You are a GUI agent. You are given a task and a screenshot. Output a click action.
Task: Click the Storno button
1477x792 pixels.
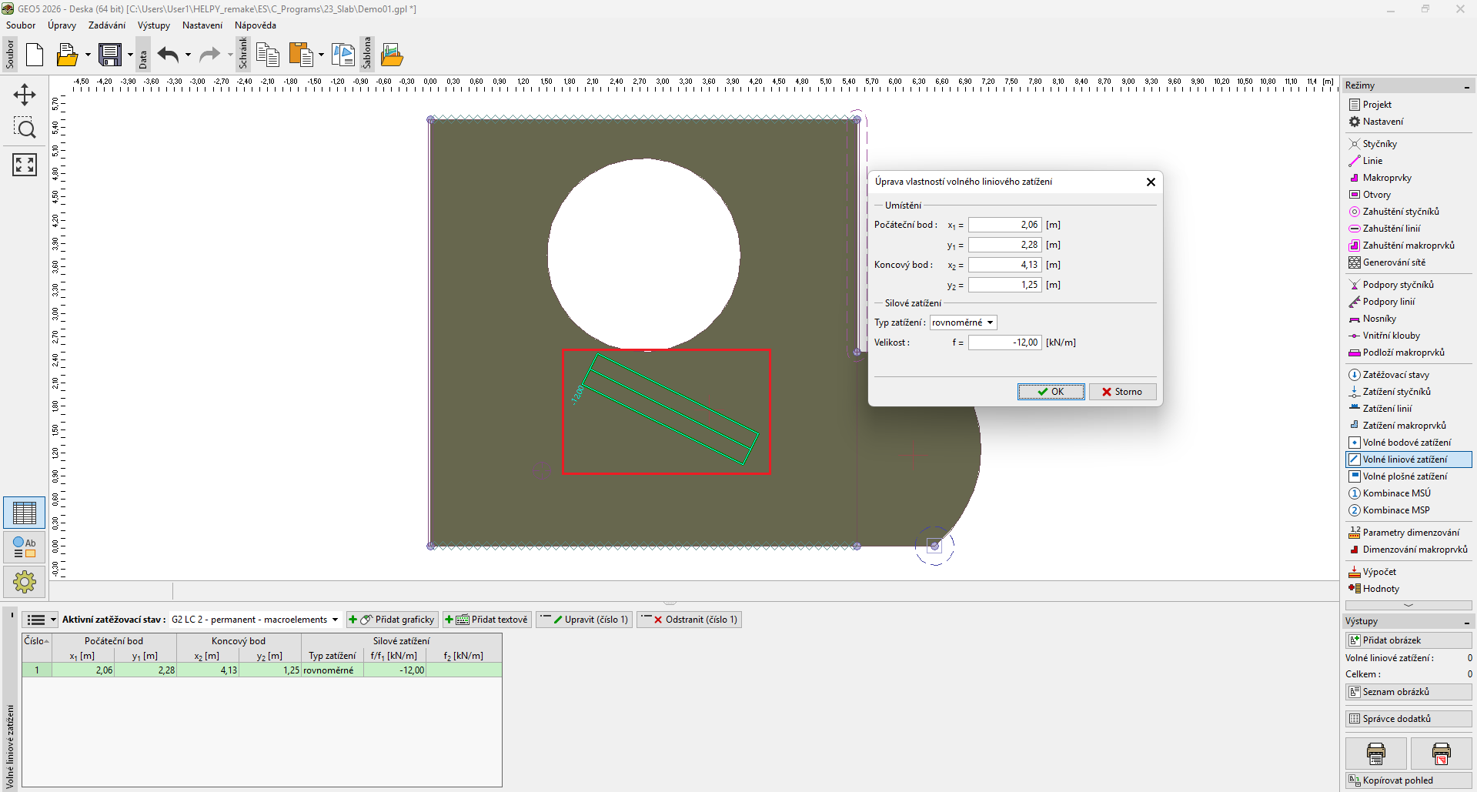[1122, 392]
